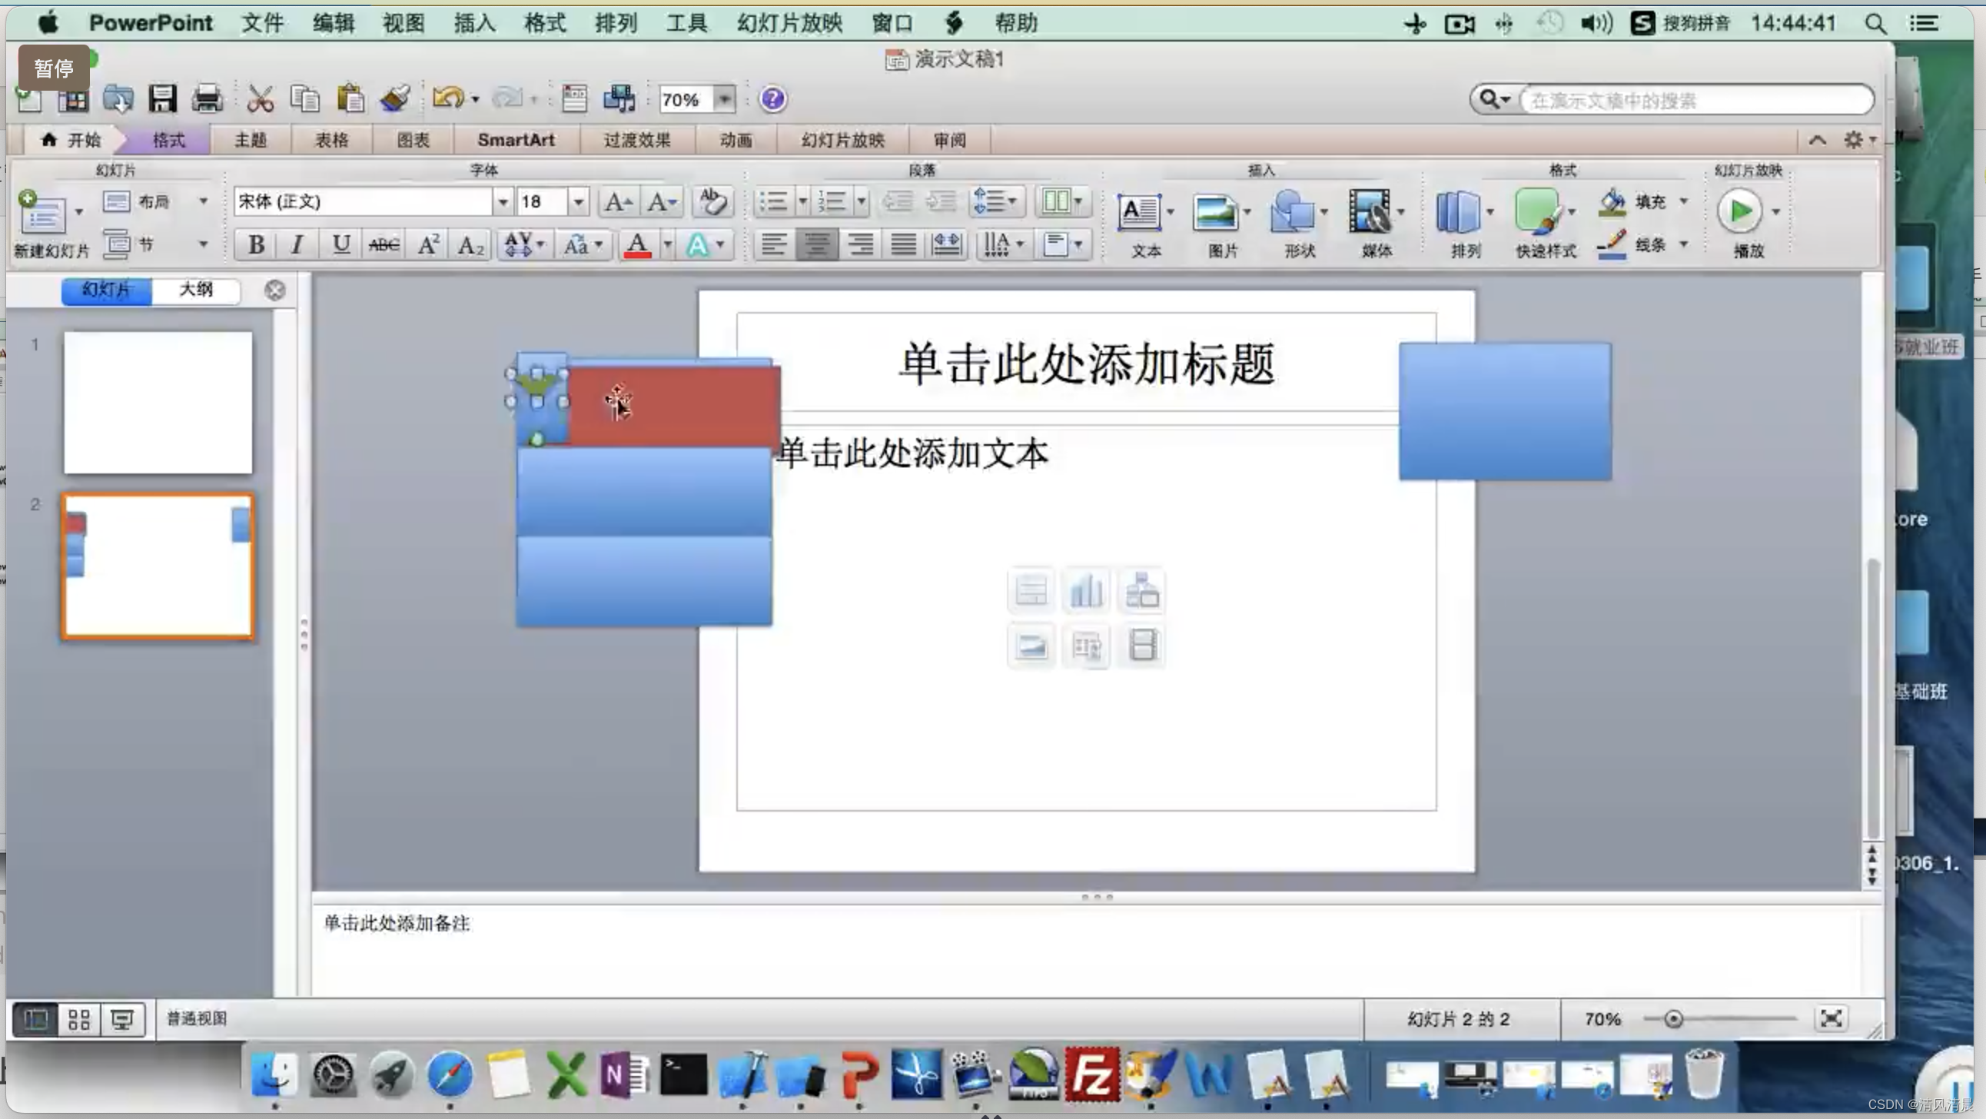Click the title placeholder 单击此处添加标题
Viewport: 1986px width, 1119px height.
pos(1086,364)
